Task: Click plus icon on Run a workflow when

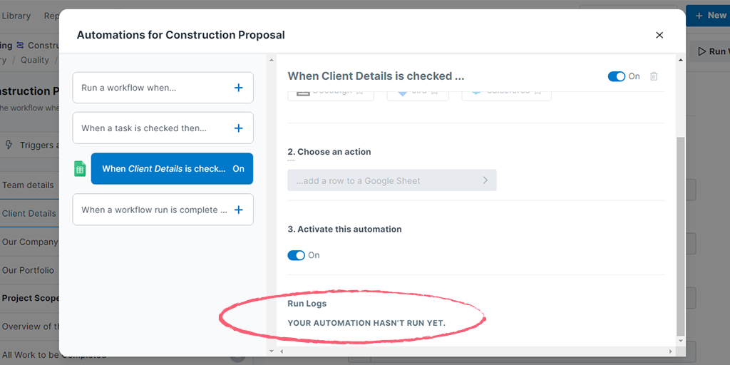Action: 238,88
